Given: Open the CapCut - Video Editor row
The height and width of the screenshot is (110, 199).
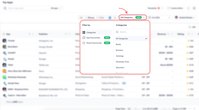Looking at the screenshot, I should click(17, 95).
